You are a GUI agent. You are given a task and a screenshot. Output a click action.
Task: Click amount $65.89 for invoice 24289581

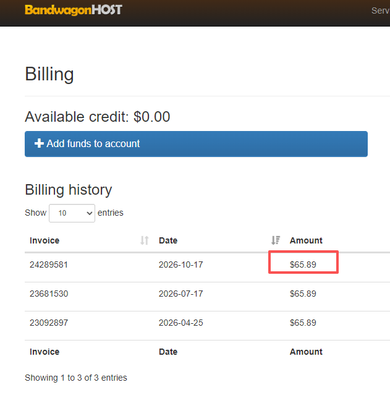click(303, 265)
